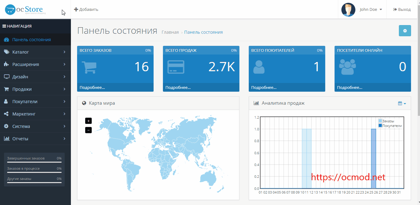Open the Отчеты sidebar menu item
The height and width of the screenshot is (205, 420).
pos(35,139)
